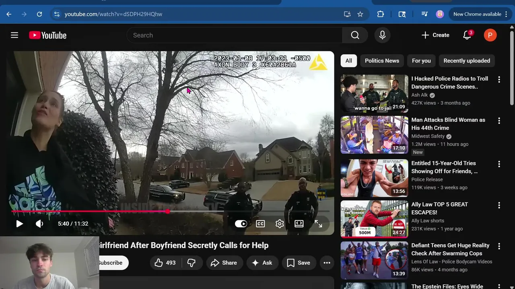The image size is (515, 289).
Task: Go back with browser back arrow
Action: [9, 14]
